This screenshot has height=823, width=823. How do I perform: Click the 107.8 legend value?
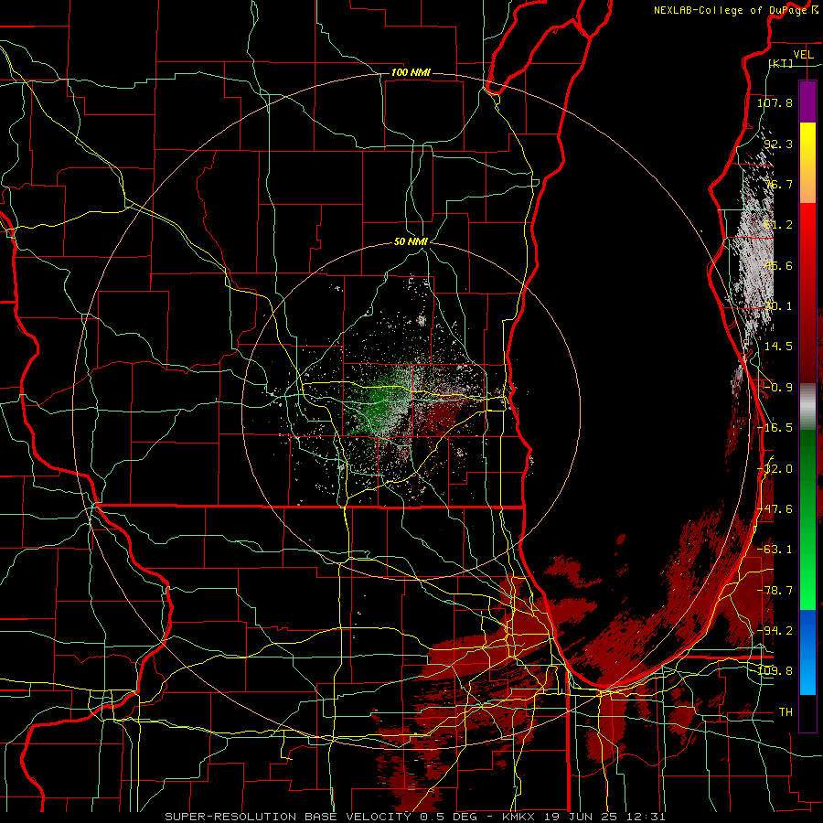pos(775,102)
